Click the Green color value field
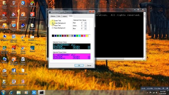The height and width of the screenshot is (95, 169). pos(83,26)
